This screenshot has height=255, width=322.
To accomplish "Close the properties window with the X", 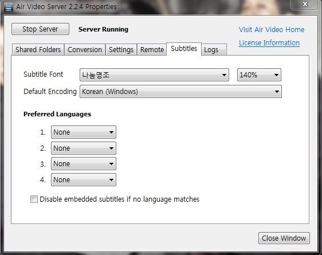I will coord(305,4).
